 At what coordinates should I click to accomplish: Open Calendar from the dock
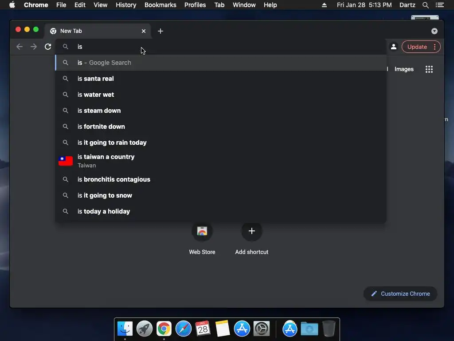[x=203, y=329]
